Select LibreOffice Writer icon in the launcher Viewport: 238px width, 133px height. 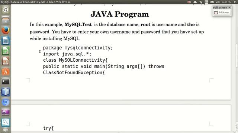coord(6,41)
